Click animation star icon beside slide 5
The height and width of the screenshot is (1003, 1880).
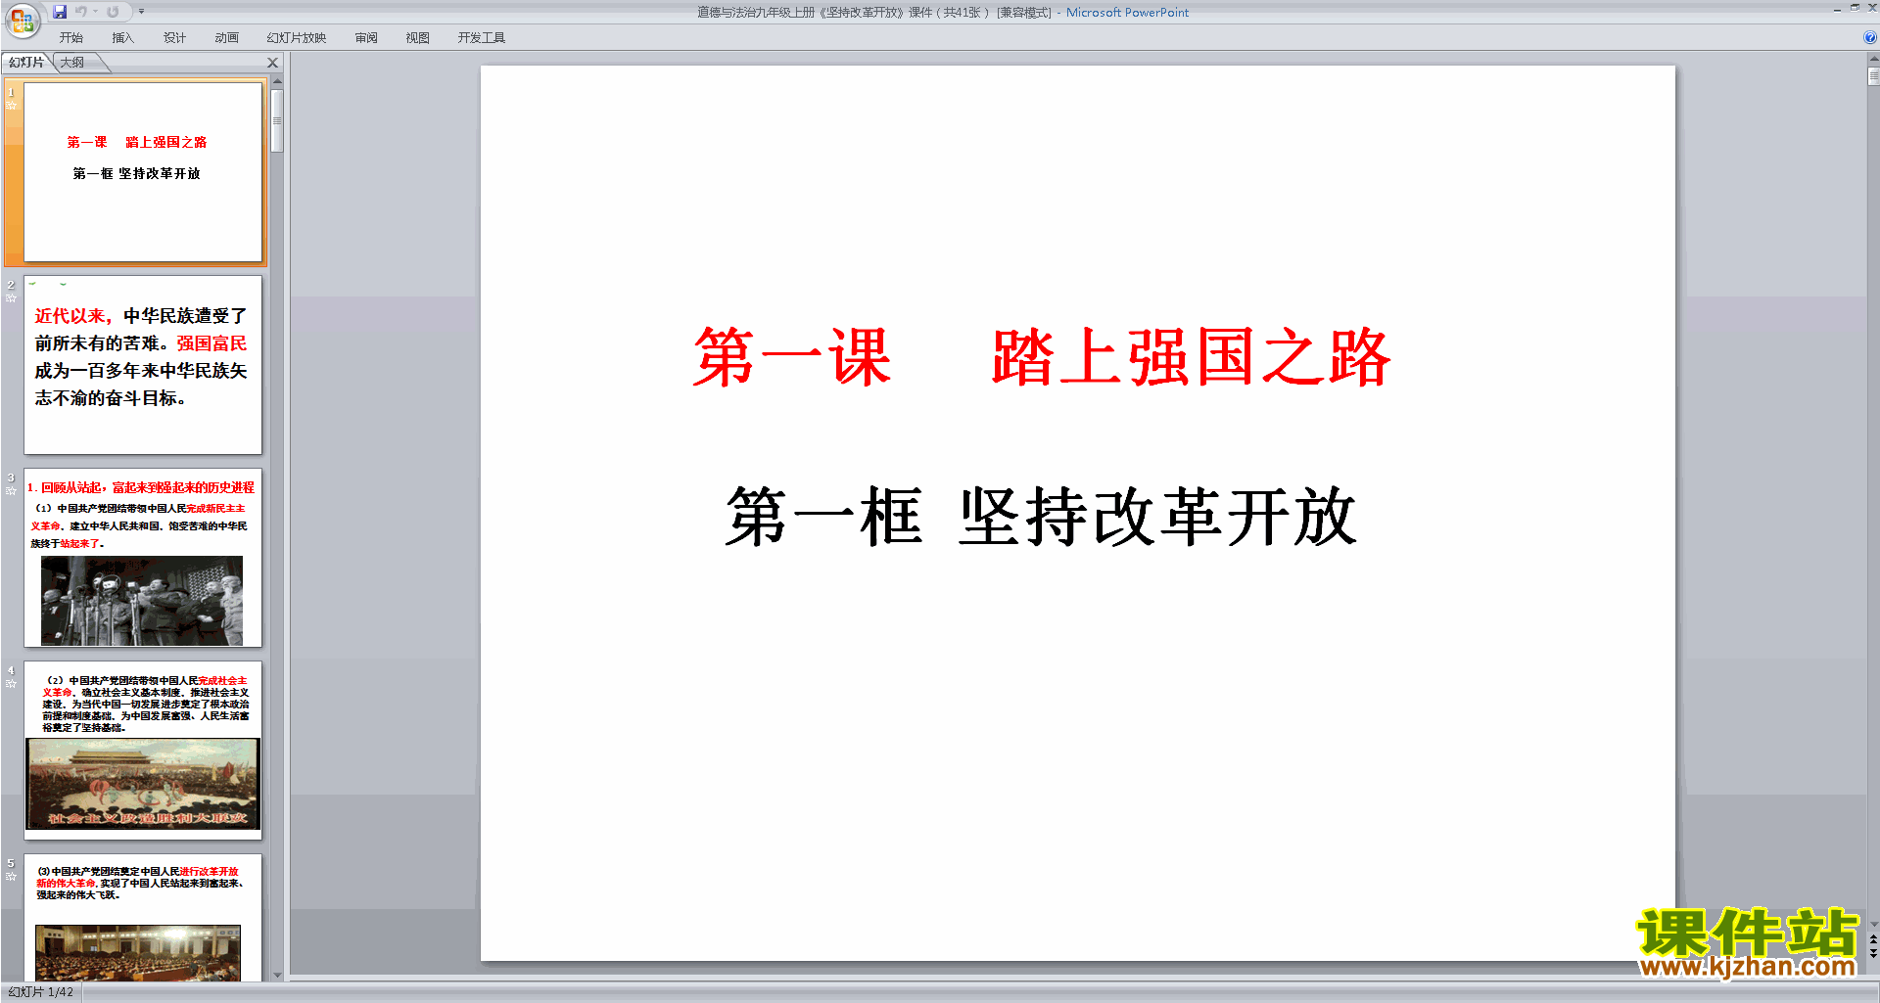[12, 877]
